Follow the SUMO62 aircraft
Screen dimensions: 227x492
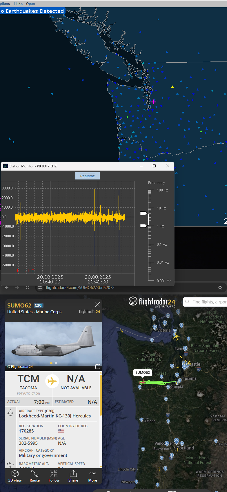(54, 476)
